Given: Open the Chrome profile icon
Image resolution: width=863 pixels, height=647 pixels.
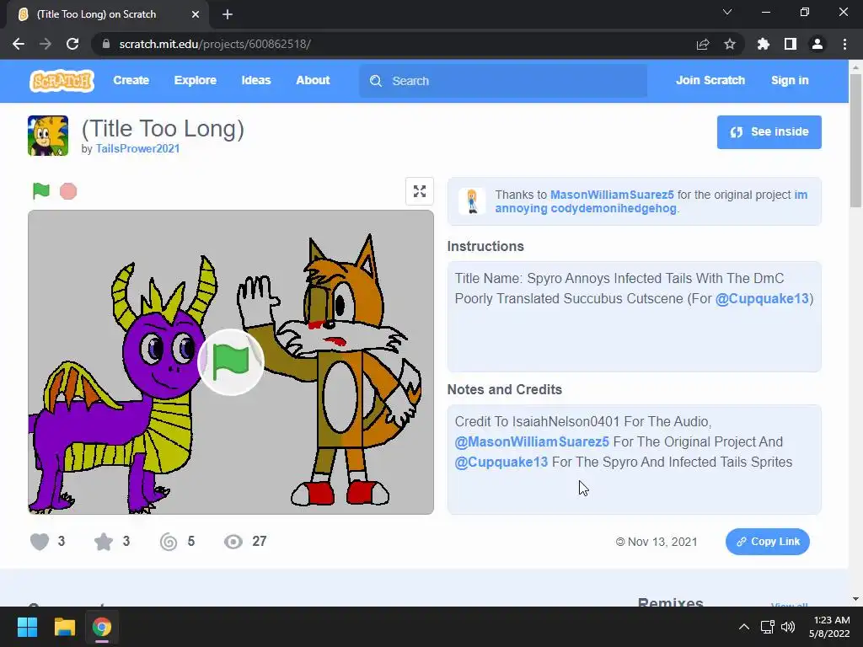Looking at the screenshot, I should point(817,44).
